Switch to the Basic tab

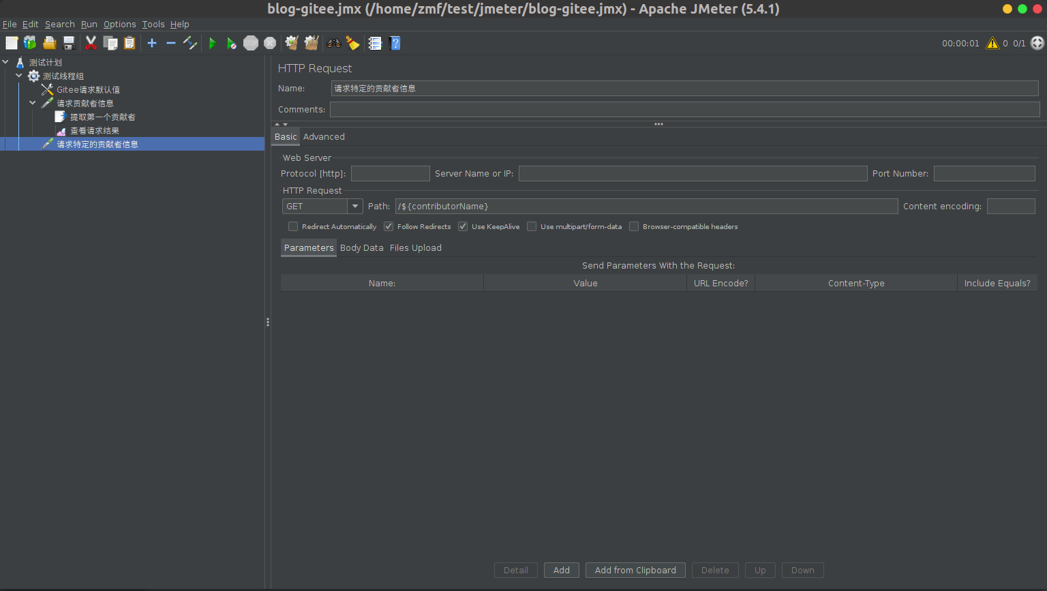286,136
